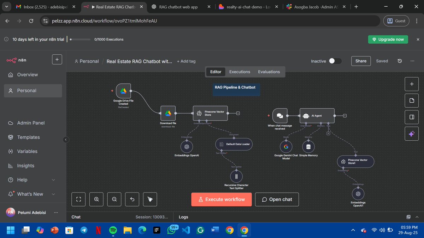
Task: Select the Pinecone Vector Store1 node
Action: point(355,161)
